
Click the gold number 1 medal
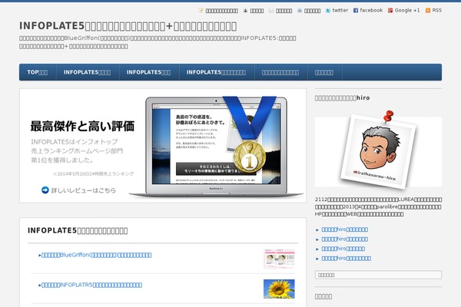click(x=249, y=157)
